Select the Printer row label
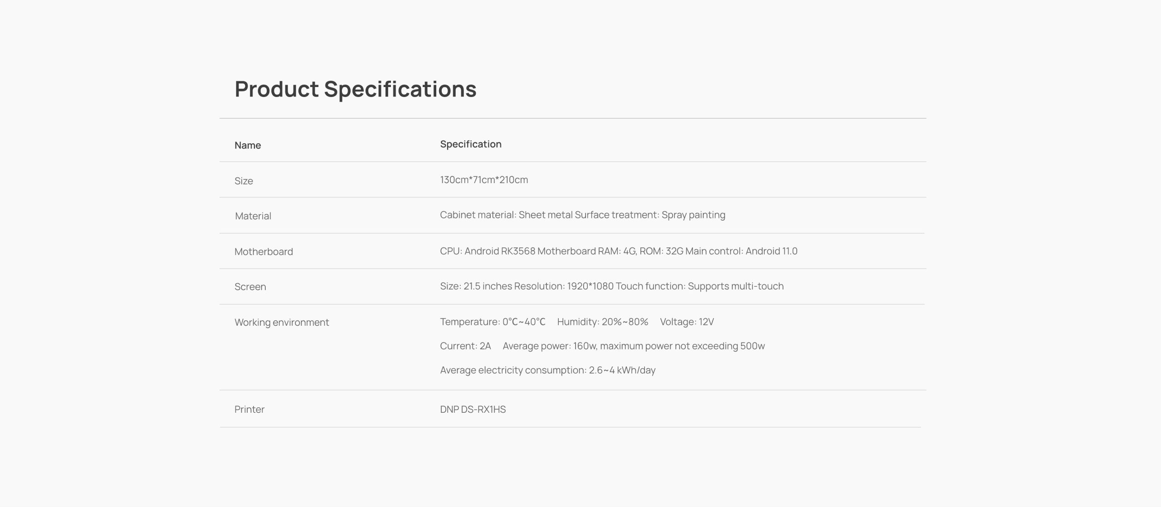The image size is (1161, 507). tap(249, 410)
